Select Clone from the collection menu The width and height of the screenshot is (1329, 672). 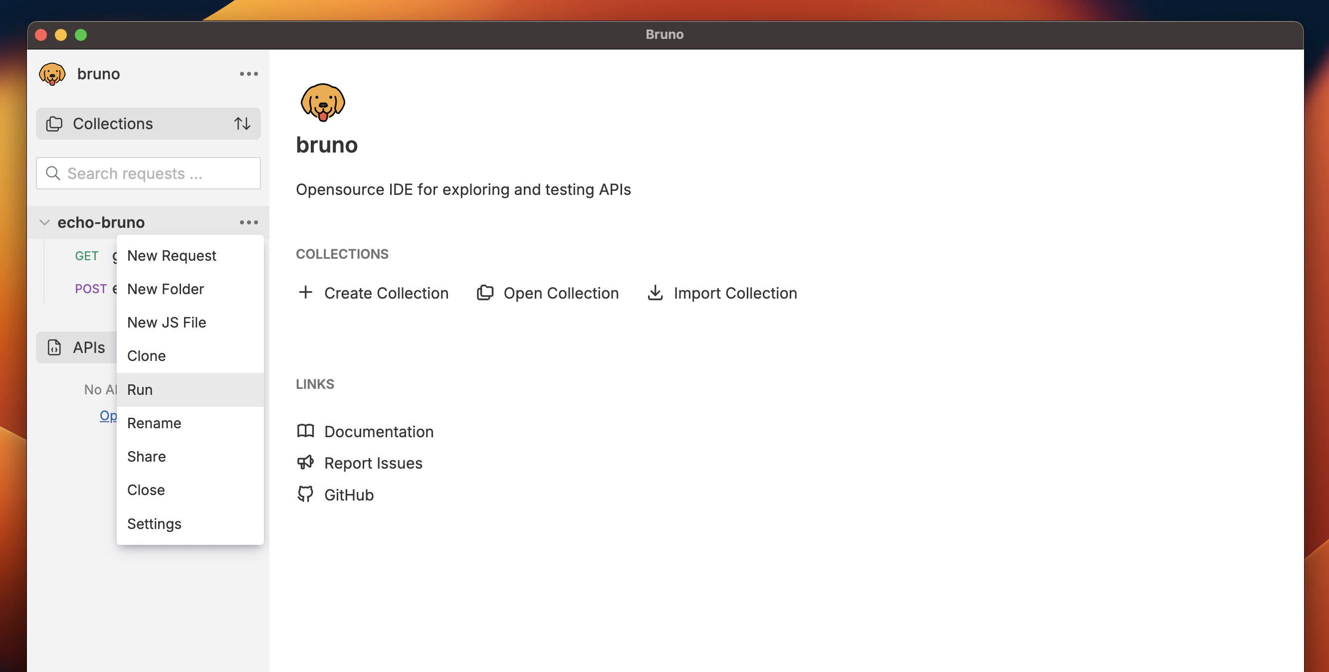coord(147,356)
